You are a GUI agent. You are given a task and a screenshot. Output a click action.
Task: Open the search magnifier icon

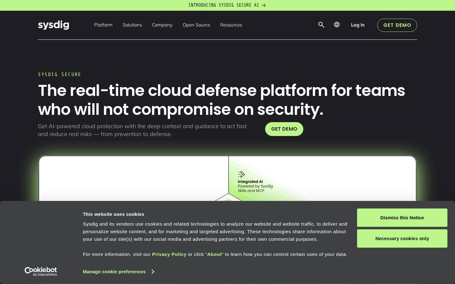click(x=321, y=25)
